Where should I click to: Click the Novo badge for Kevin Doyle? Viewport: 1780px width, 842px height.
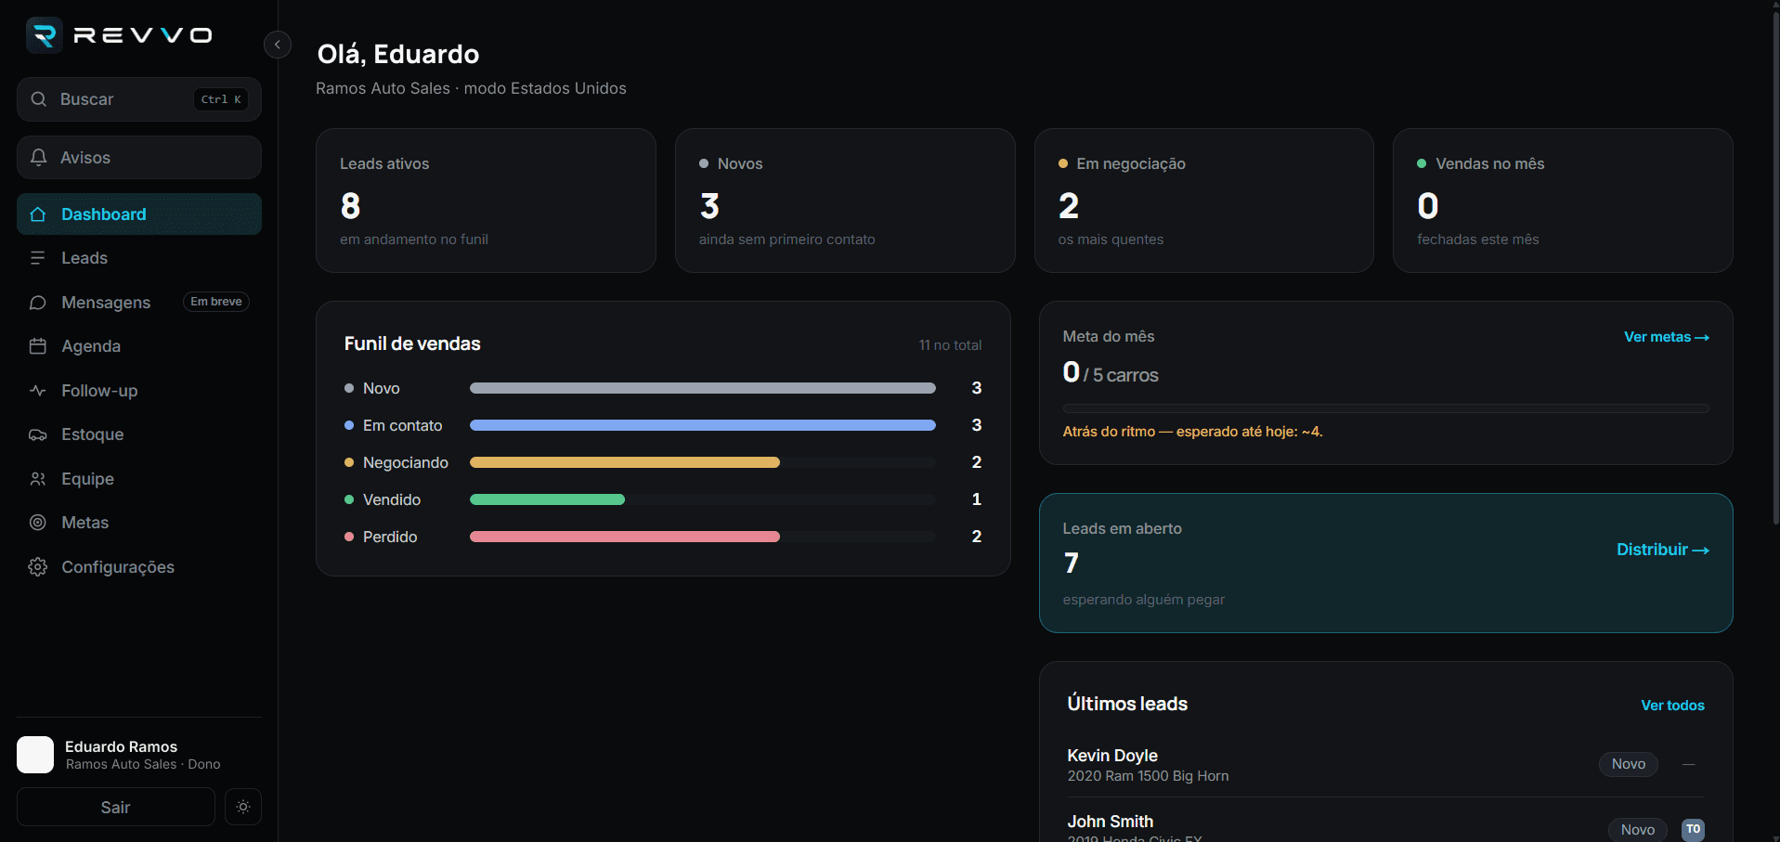click(1629, 764)
